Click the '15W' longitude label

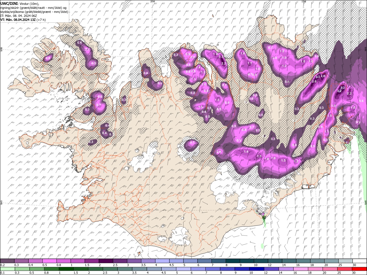tap(304, 1)
